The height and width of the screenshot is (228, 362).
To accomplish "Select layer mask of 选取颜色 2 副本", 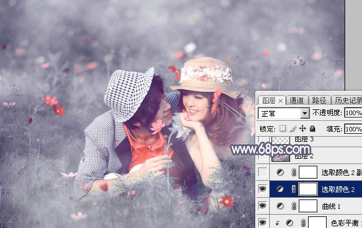I will pyautogui.click(x=308, y=172).
